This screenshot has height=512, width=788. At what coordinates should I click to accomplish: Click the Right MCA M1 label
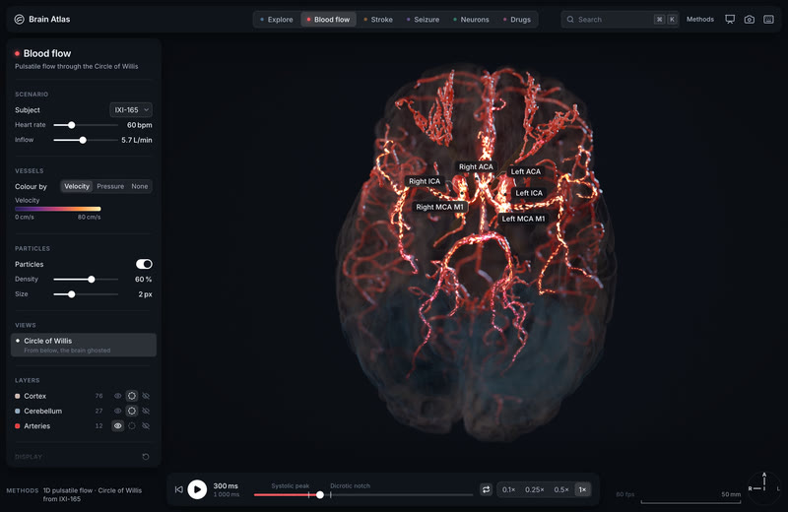(x=439, y=207)
